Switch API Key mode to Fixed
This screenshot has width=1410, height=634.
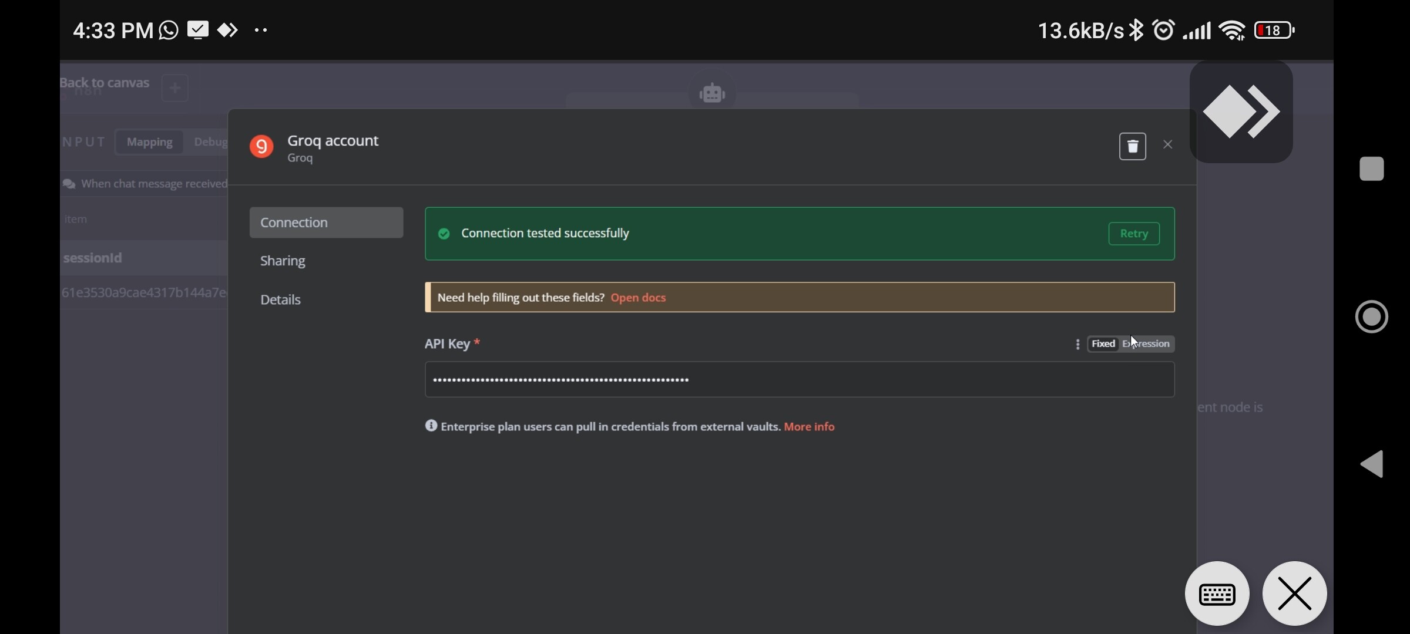point(1103,344)
